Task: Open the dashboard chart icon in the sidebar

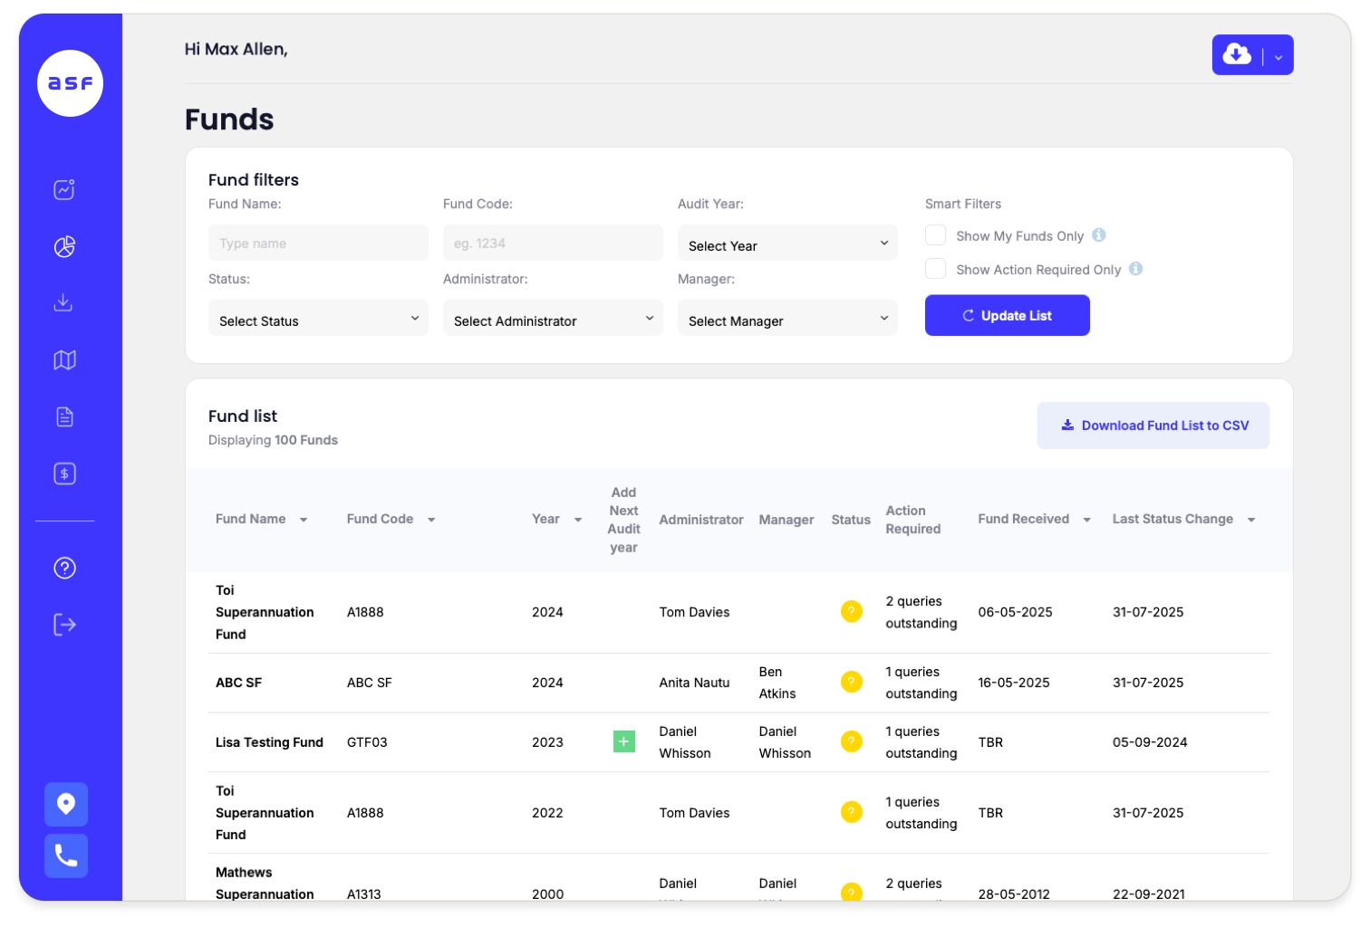Action: coord(63,189)
